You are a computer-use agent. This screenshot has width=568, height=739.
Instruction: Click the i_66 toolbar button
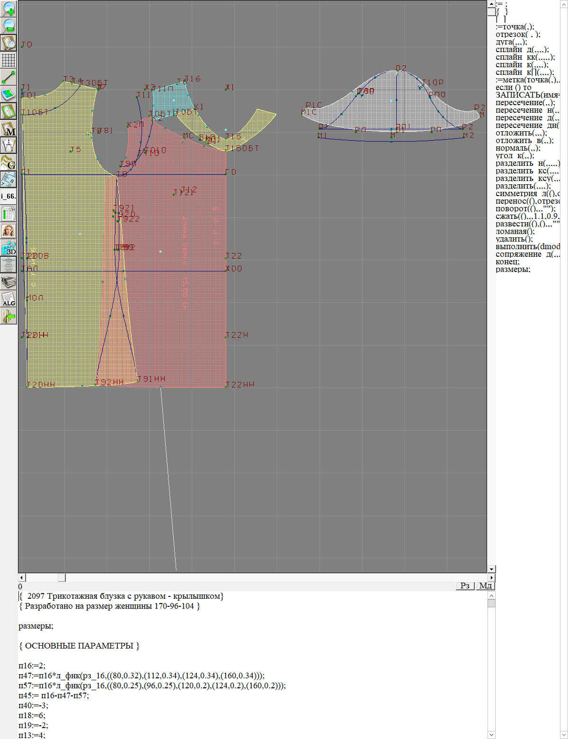coord(9,196)
